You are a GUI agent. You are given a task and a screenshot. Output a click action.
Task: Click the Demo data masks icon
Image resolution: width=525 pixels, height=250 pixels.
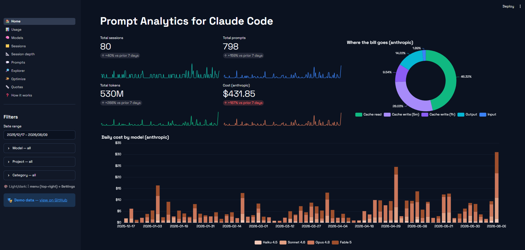[x=10, y=200]
